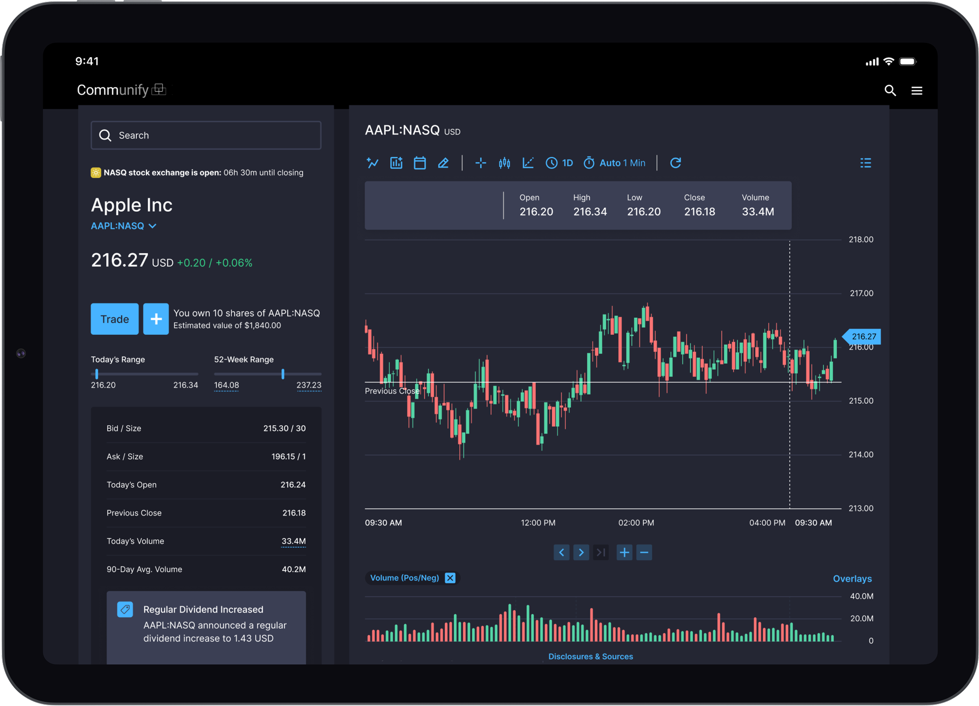The width and height of the screenshot is (979, 706).
Task: Click the top bar search magnifier icon
Action: 890,91
